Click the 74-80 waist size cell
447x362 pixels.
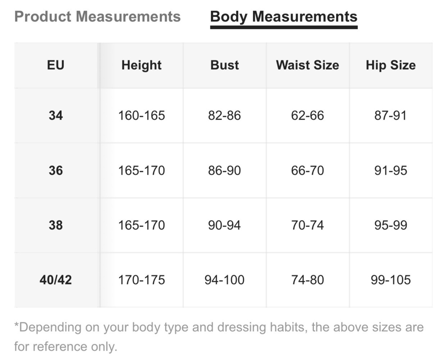[x=308, y=280]
